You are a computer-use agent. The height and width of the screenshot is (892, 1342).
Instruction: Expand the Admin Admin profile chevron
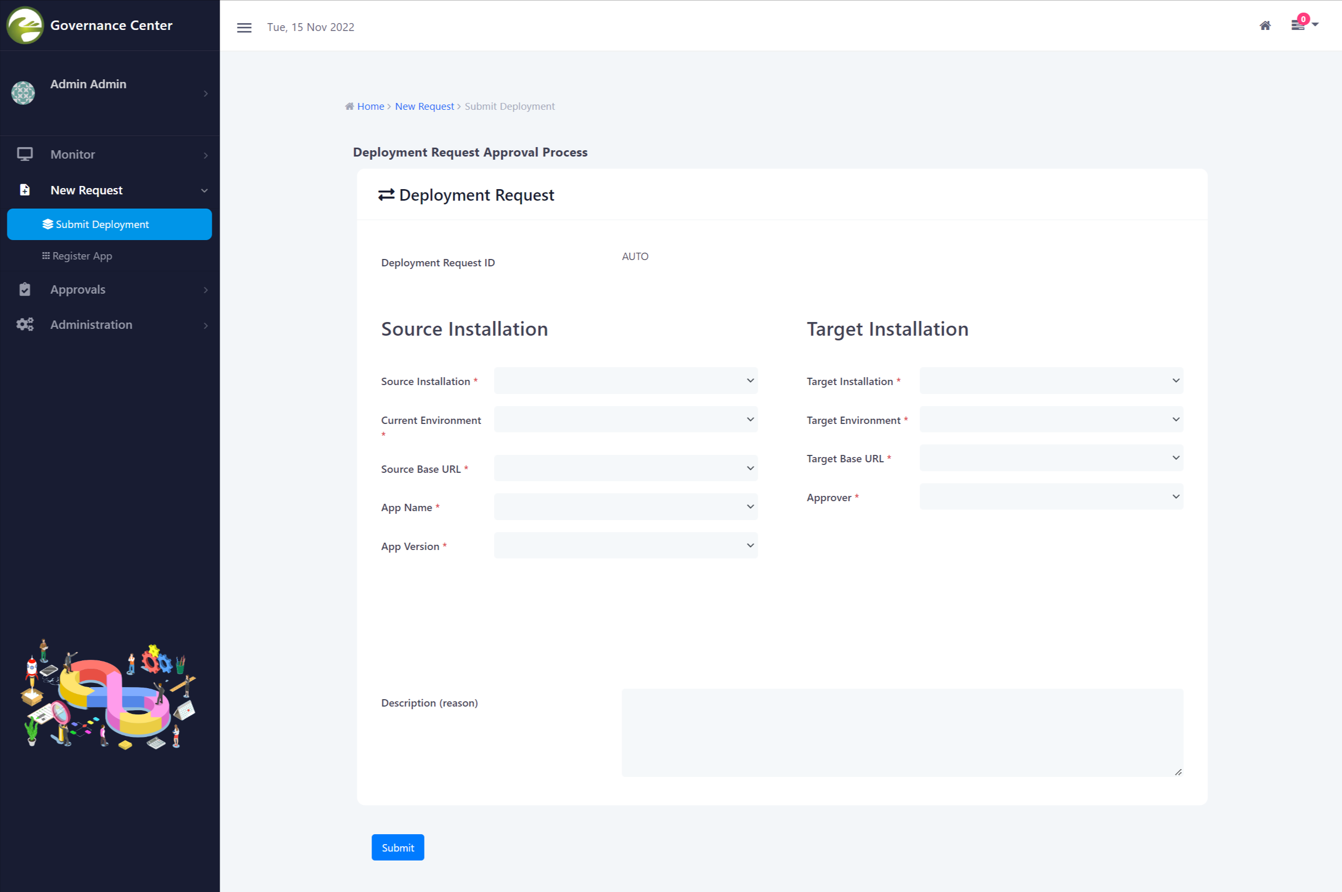pos(205,94)
